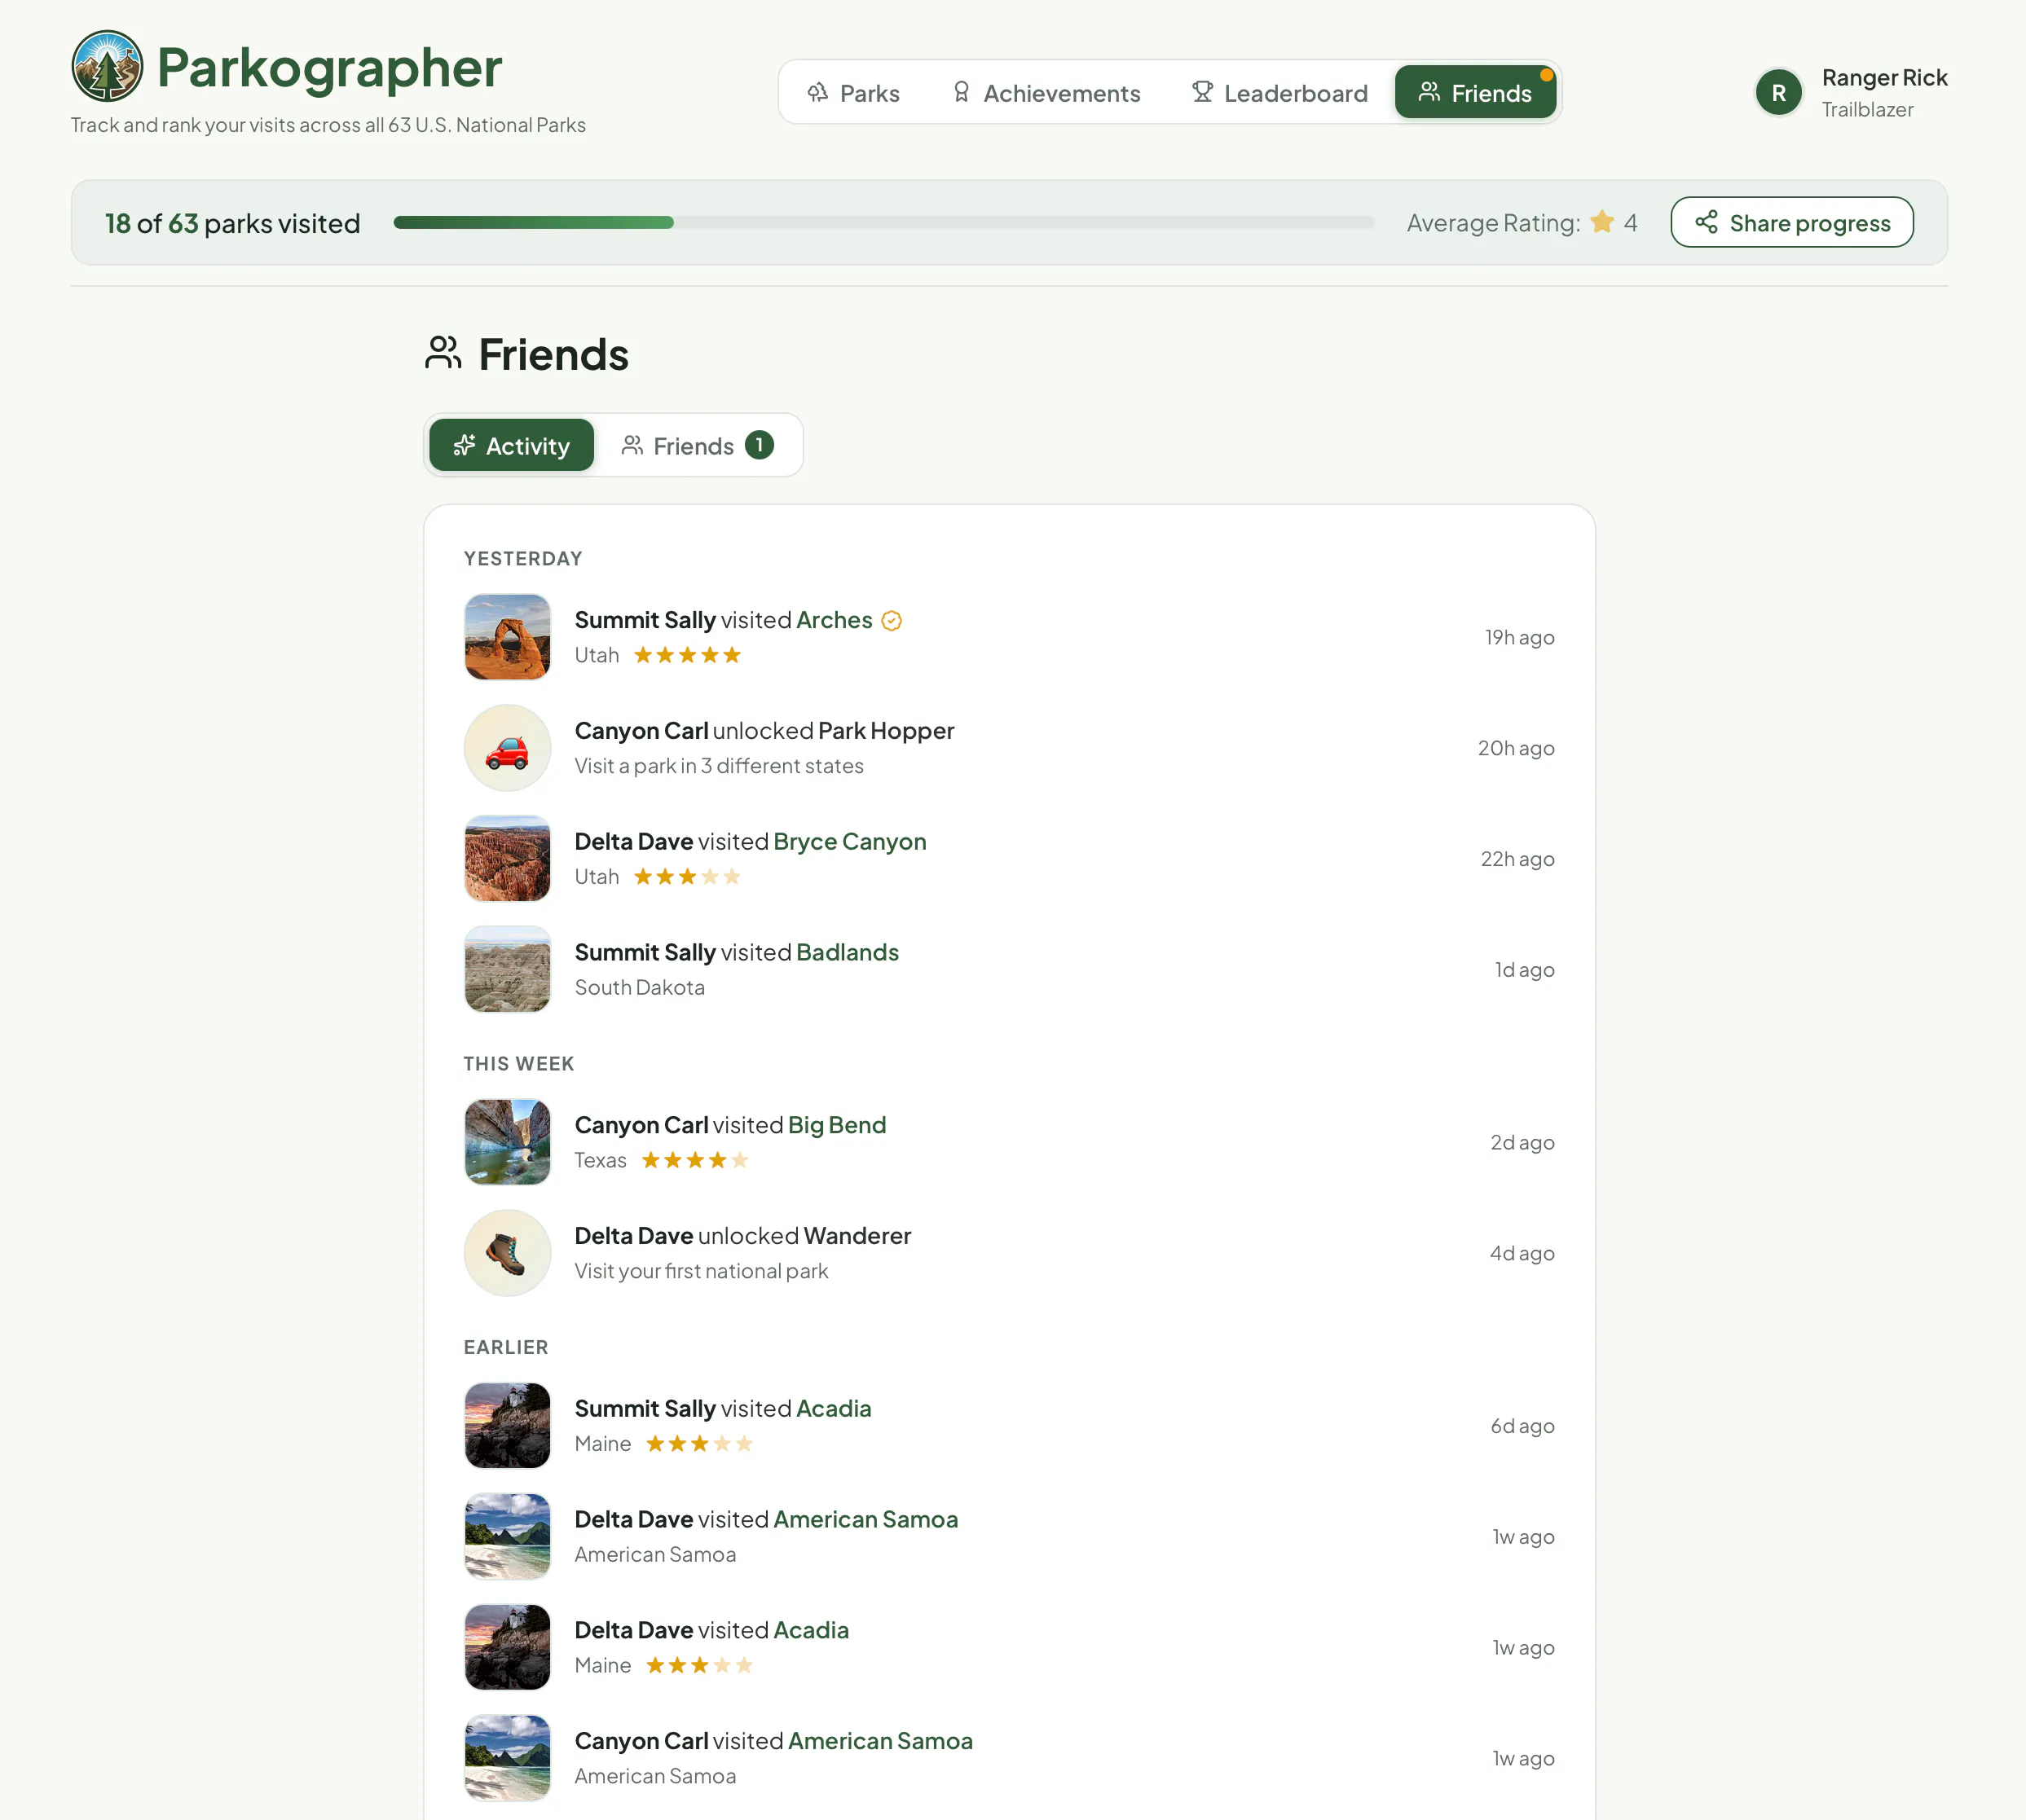Screen dimensions: 2026x1820
Task: Click American Samoa link in Delta Dave's row
Action: pyautogui.click(x=865, y=1520)
